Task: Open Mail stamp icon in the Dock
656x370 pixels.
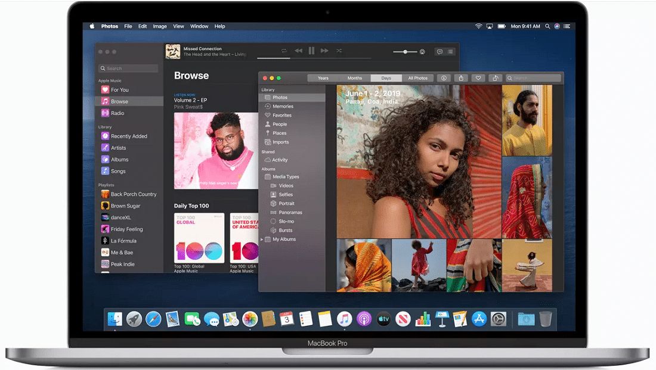Action: coord(172,319)
